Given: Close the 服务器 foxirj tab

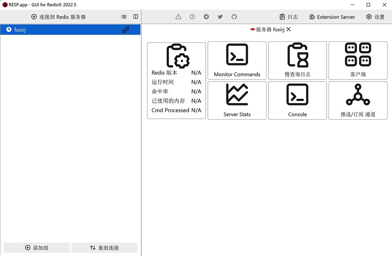Looking at the screenshot, I should (x=288, y=29).
